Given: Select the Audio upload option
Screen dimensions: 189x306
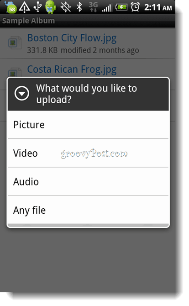Looking at the screenshot, I should (88, 181).
